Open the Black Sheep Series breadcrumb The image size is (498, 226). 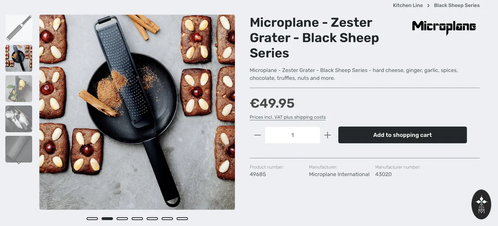click(457, 5)
